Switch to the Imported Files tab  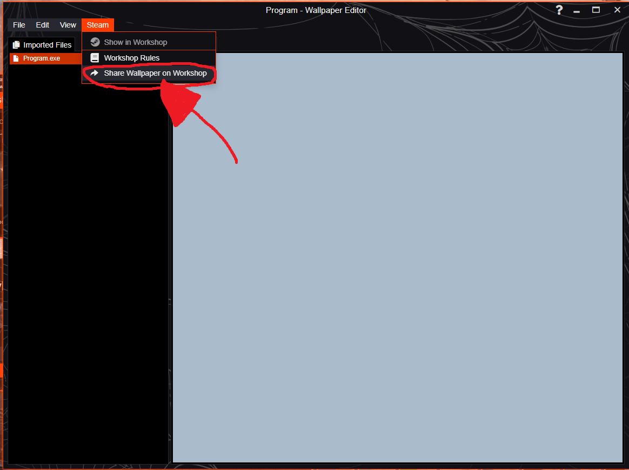42,45
